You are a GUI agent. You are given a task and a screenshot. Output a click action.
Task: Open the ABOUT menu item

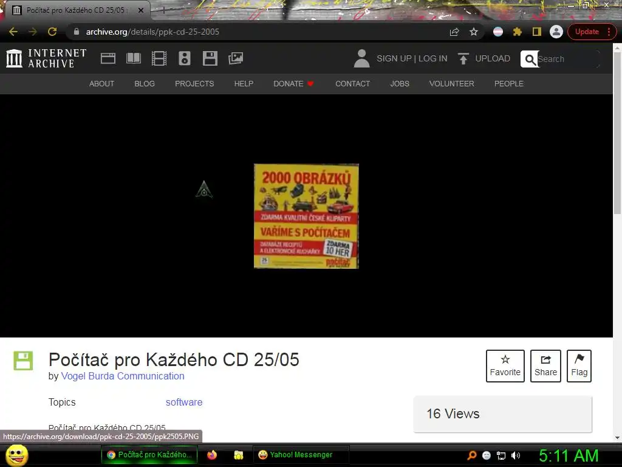point(101,84)
